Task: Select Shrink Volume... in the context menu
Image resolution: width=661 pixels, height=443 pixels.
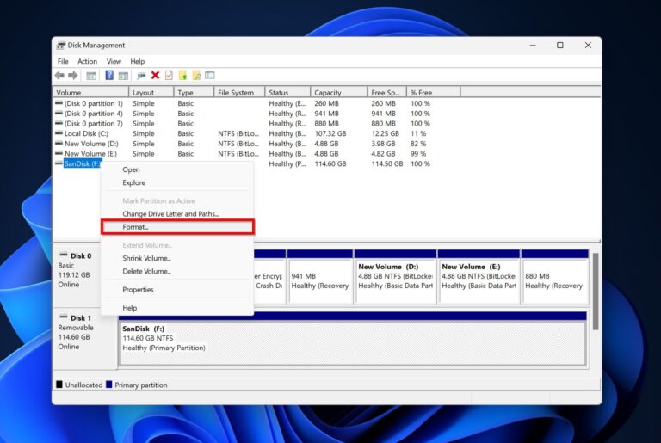Action: click(146, 258)
